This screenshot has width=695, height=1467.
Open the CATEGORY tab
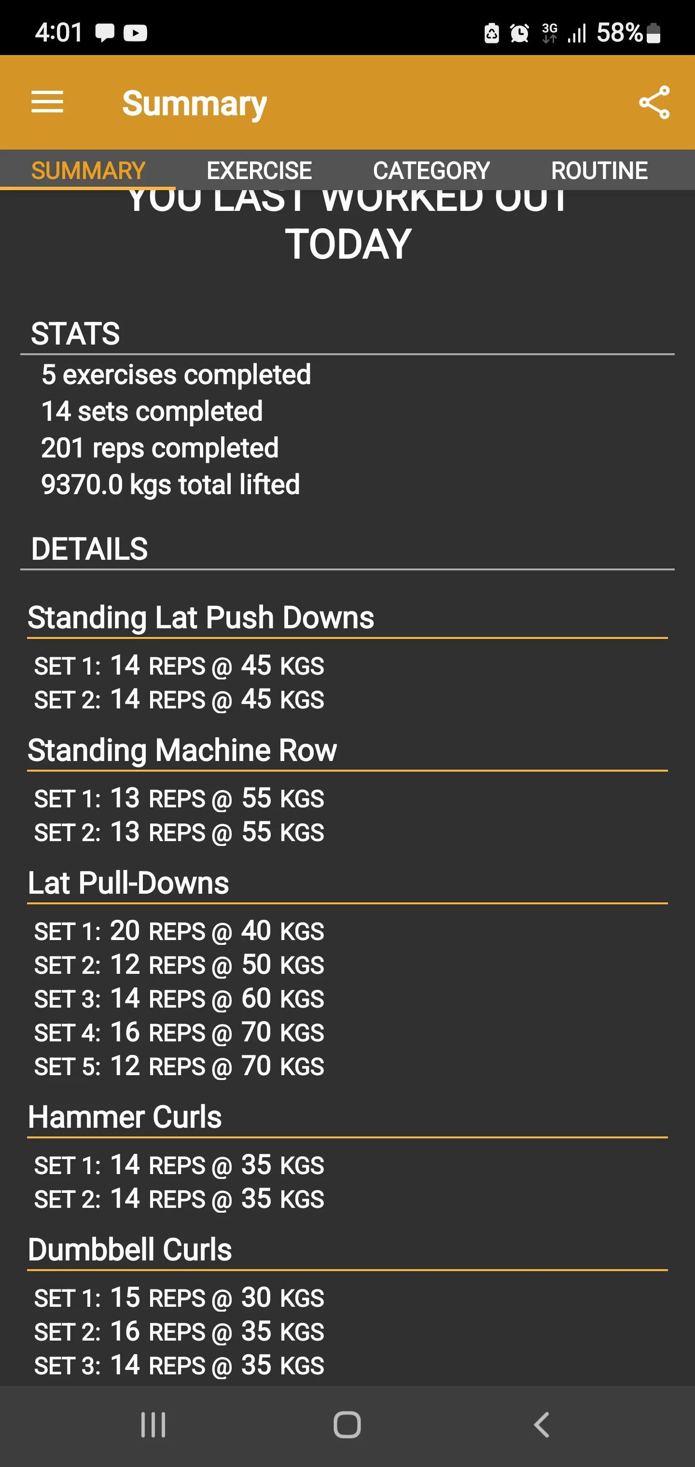pyautogui.click(x=431, y=170)
